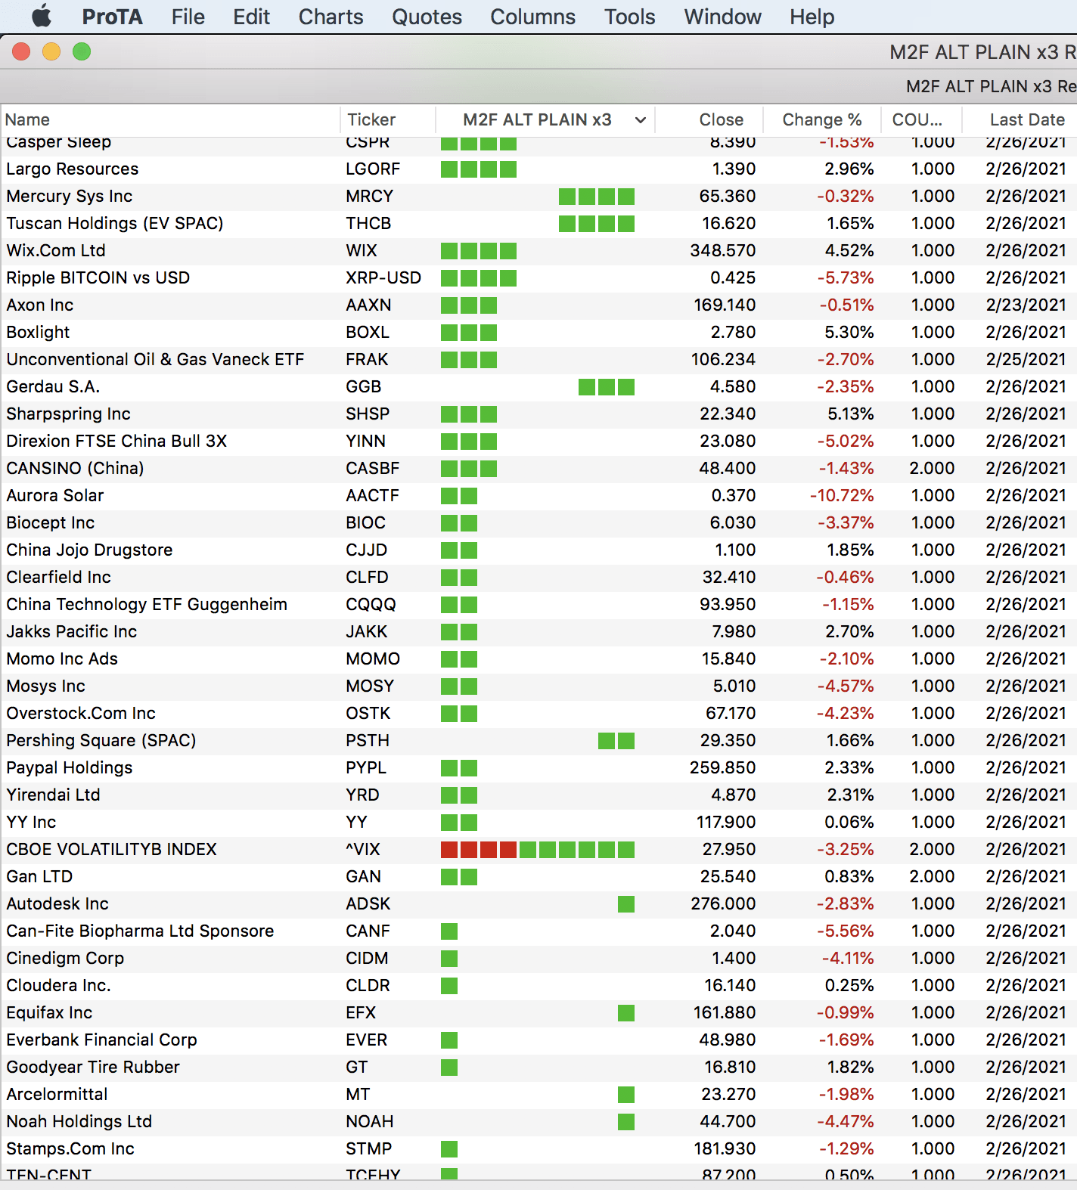Click the YY ticker cell
The image size is (1077, 1190).
click(356, 822)
